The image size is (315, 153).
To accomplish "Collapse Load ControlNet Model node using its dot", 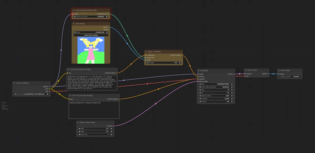I will point(73,10).
